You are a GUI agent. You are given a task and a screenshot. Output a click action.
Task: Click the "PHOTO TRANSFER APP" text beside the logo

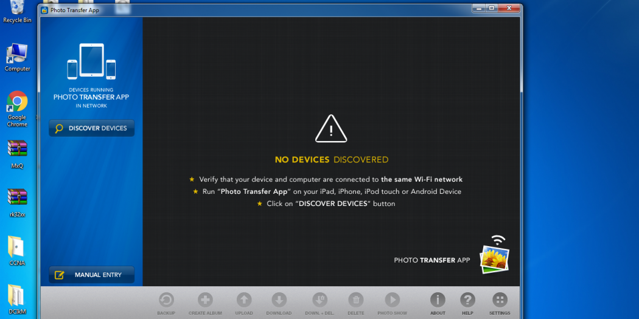pos(432,260)
